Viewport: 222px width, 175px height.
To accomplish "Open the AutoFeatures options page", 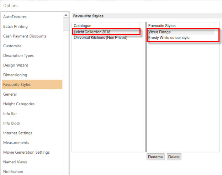I will 32,17.
